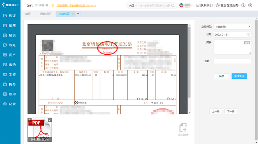Image resolution: width=258 pixels, height=144 pixels.
Task: Expand the user account dropdown arrow
Action: coord(192,5)
